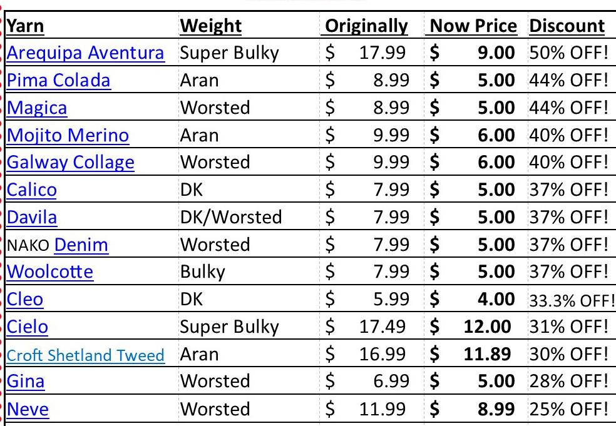The image size is (616, 426).
Task: Follow the Cleo yarn link
Action: (x=25, y=299)
